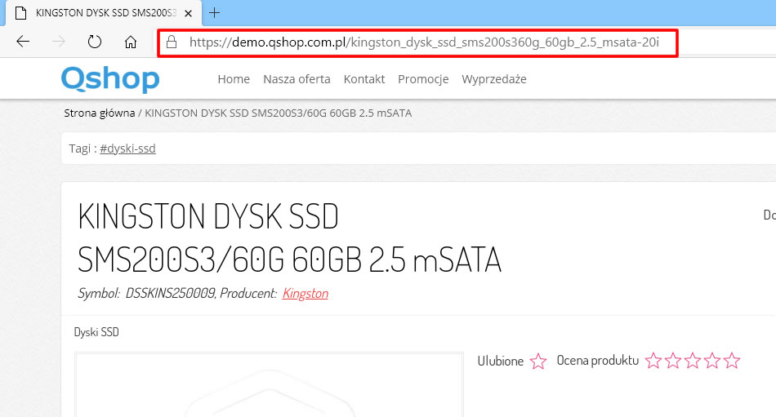Close the KINGSTON DYSK SSD tab
The width and height of the screenshot is (776, 417).
pos(188,14)
